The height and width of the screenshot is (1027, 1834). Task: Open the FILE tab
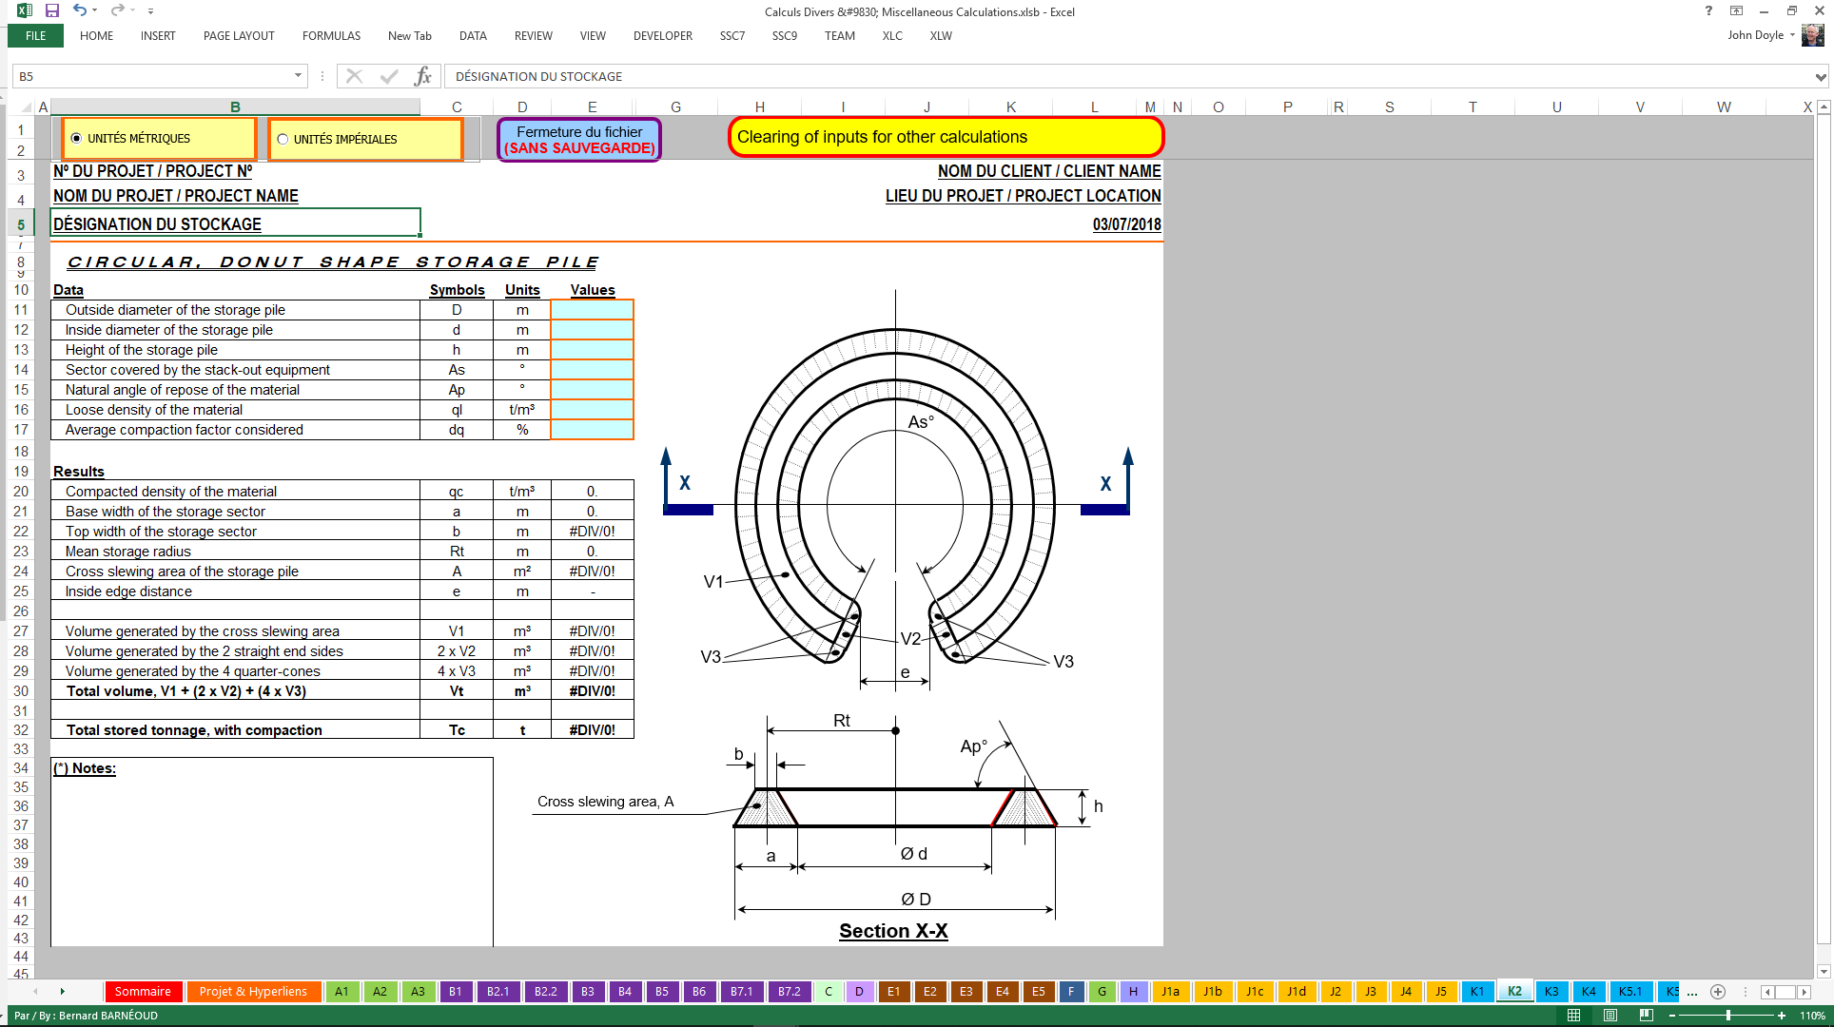click(x=35, y=36)
